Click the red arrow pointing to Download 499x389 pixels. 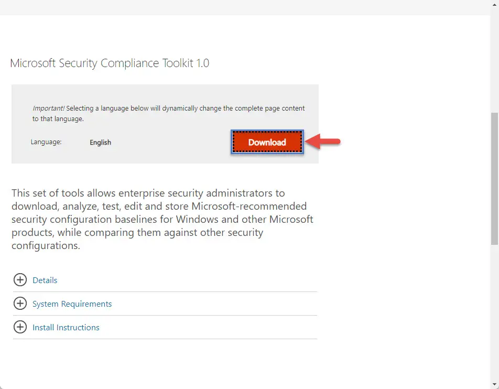coord(323,142)
